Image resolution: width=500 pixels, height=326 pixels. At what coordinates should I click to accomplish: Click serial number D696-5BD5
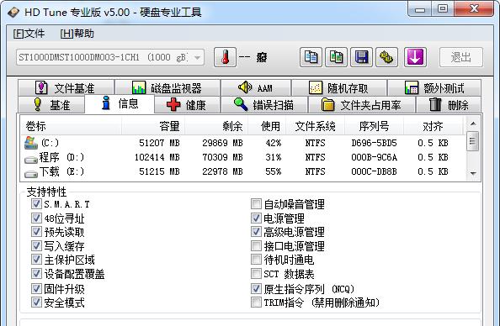(x=374, y=143)
